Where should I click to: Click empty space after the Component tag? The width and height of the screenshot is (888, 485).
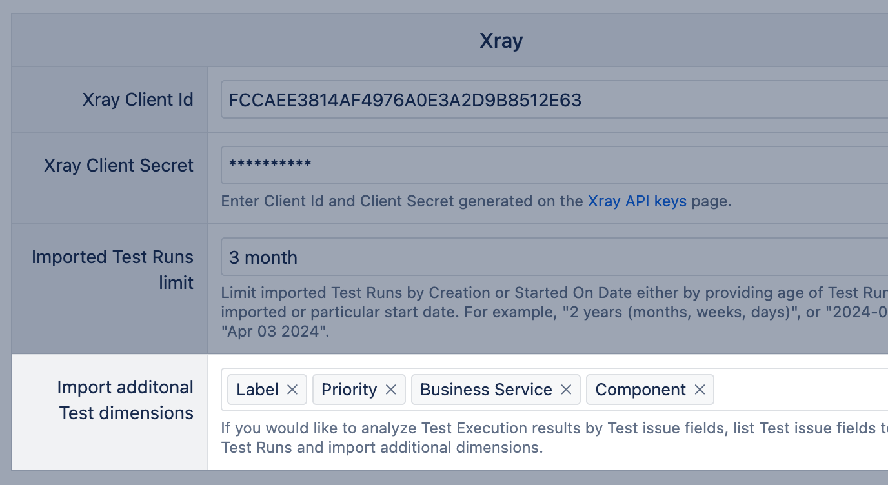coord(800,390)
